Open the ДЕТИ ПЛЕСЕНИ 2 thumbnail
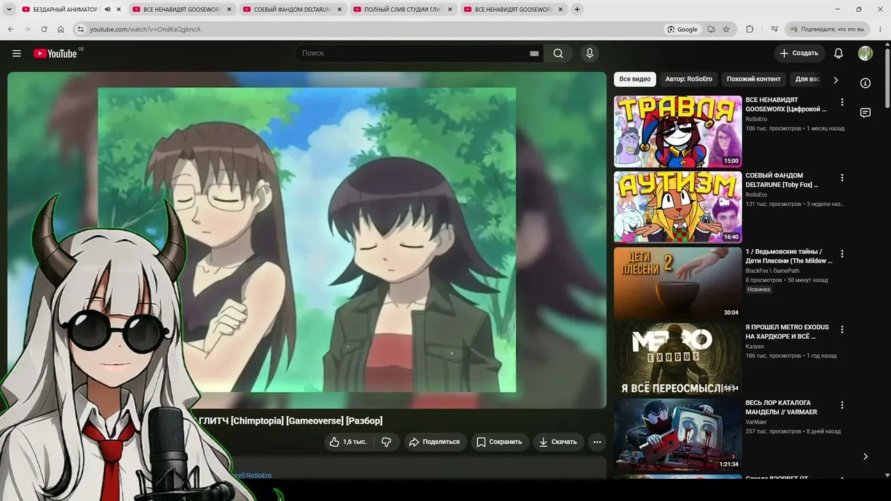 click(x=677, y=283)
